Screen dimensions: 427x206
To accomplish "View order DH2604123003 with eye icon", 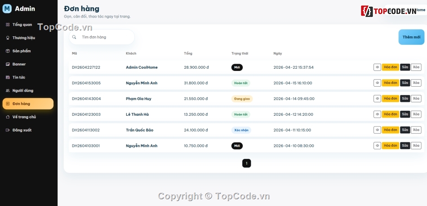I will [x=377, y=114].
